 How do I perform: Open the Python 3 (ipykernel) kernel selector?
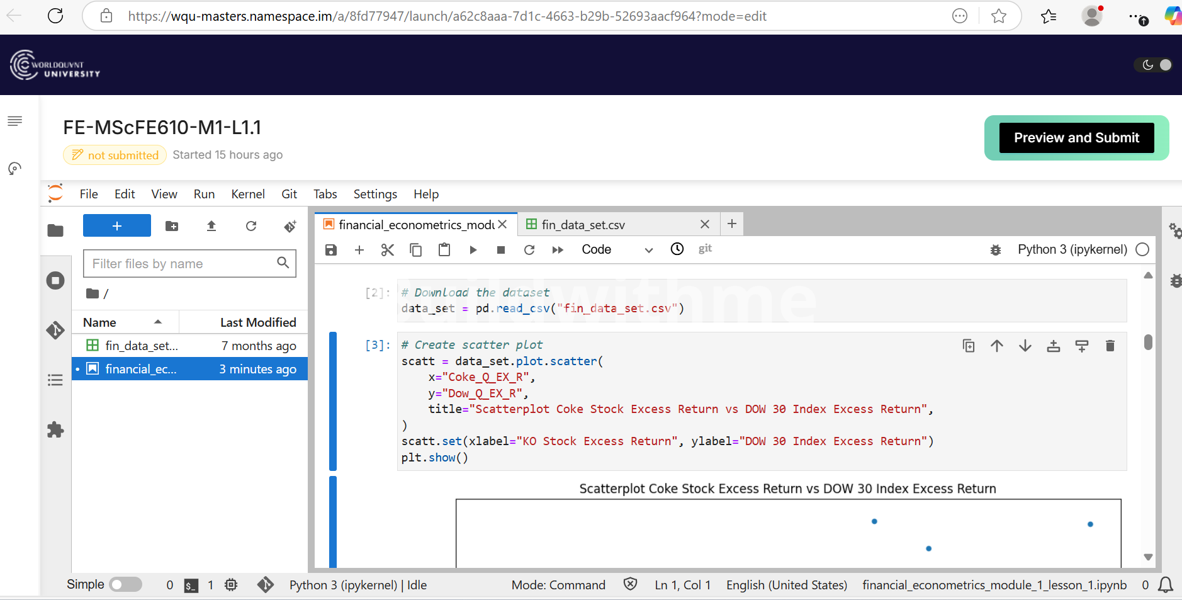point(1072,250)
